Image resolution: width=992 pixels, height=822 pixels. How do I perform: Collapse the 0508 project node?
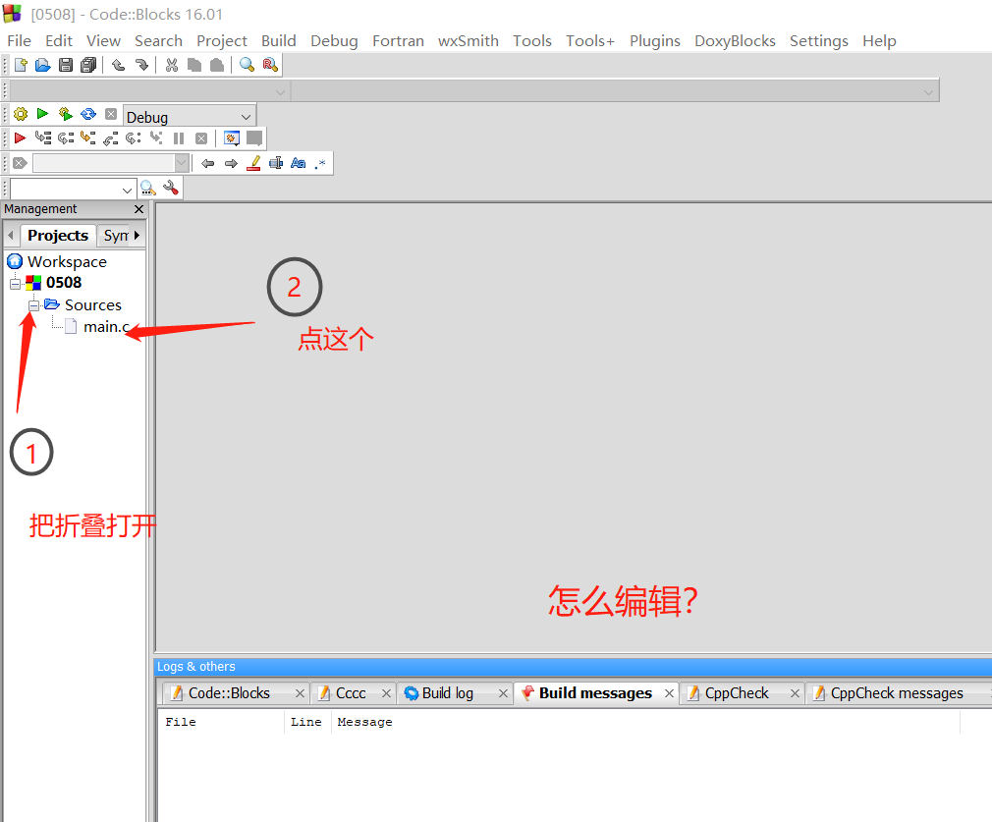15,283
